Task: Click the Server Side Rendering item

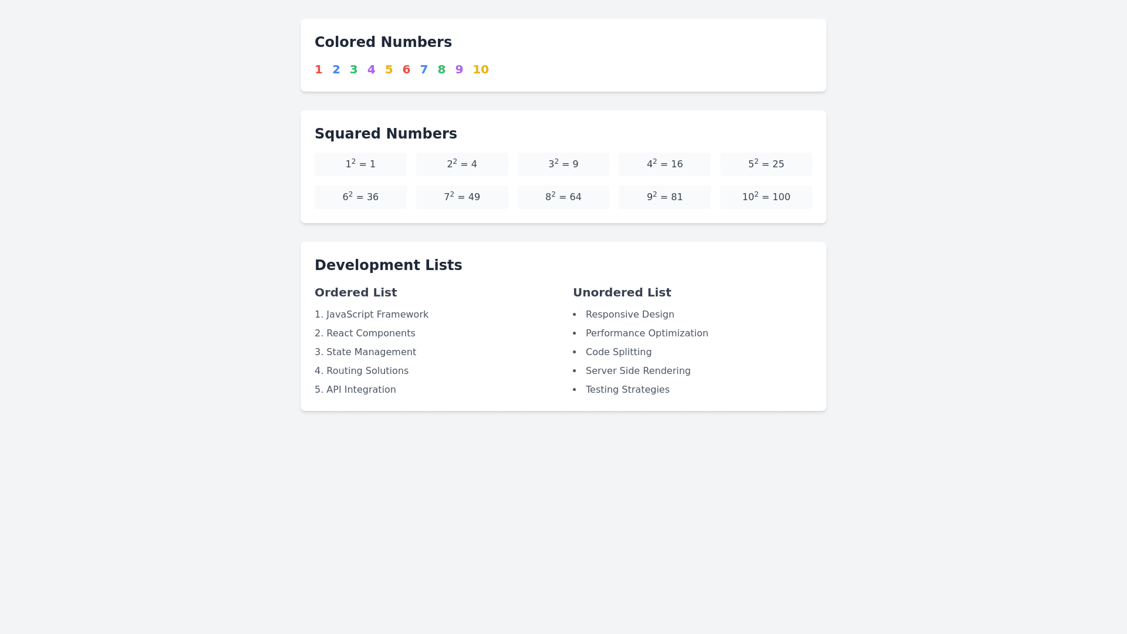Action: [x=638, y=371]
